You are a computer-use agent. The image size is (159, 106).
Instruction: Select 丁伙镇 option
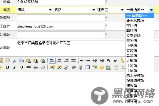pos(140,71)
